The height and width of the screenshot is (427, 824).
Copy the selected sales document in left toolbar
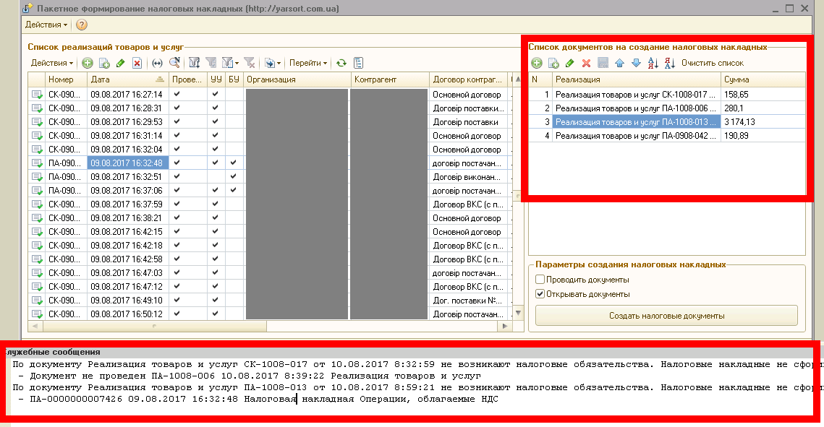(105, 63)
